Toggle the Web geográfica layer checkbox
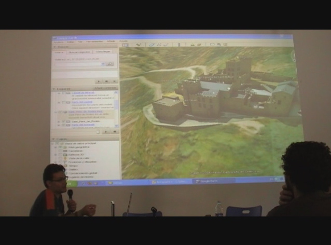The height and width of the screenshot is (245, 331). [60, 147]
